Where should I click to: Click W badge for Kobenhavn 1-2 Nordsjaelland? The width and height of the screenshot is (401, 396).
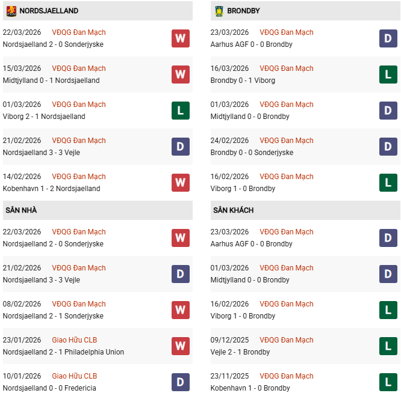(181, 183)
